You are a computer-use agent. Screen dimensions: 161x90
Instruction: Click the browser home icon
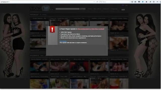tap(146, 2)
